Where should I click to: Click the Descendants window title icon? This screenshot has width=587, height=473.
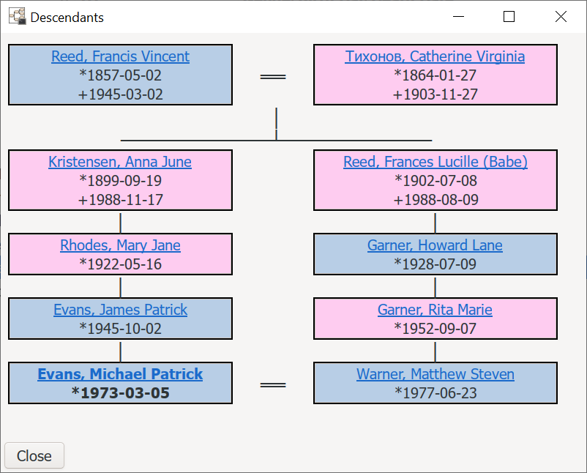point(18,17)
